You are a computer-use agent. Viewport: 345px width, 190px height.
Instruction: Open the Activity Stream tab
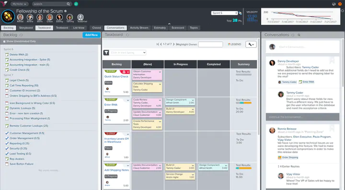click(x=139, y=28)
